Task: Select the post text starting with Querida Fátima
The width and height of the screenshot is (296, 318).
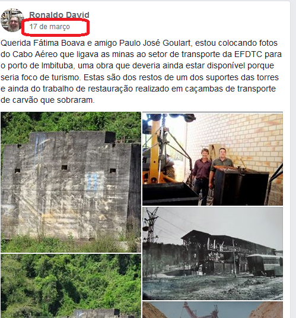Action: [141, 71]
